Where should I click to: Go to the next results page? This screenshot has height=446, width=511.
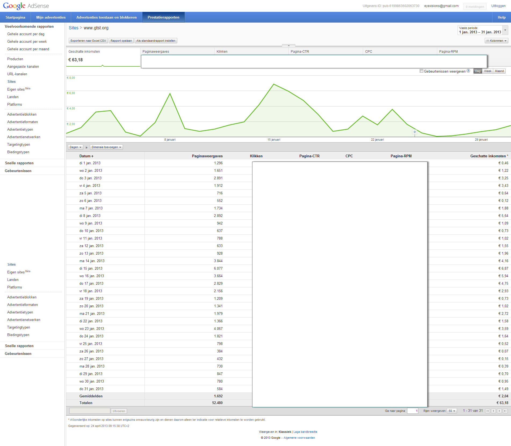(499, 411)
